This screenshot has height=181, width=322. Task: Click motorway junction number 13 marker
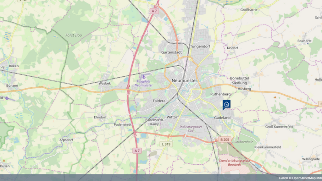click(157, 5)
